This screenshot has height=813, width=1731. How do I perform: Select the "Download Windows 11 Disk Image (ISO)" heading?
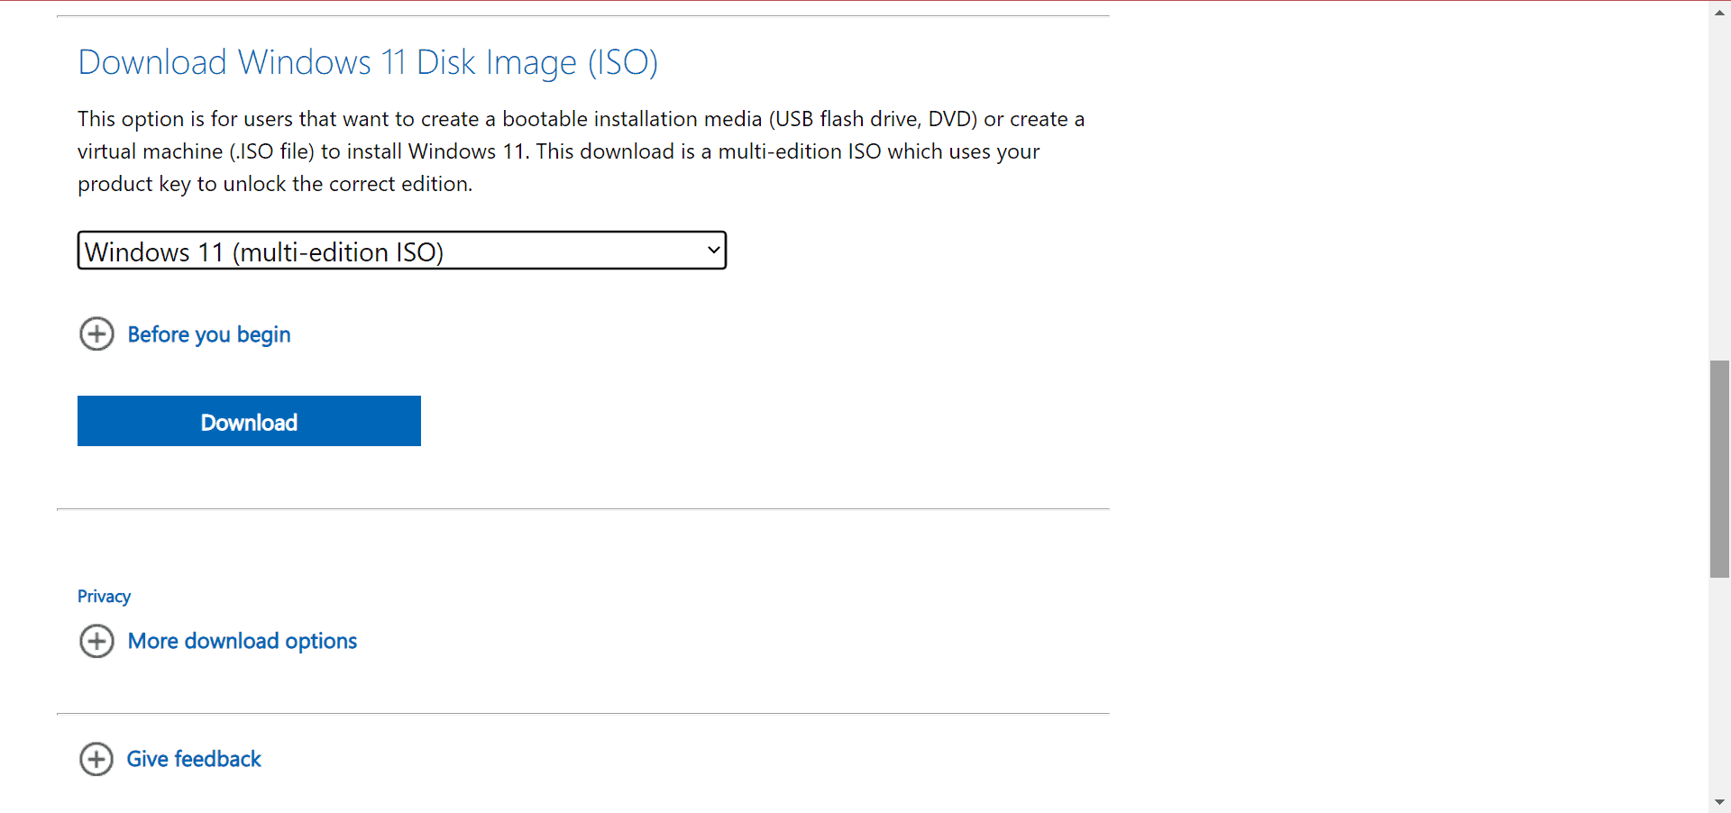368,61
